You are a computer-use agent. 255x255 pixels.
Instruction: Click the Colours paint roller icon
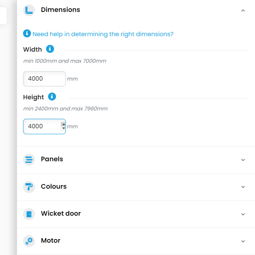(x=29, y=187)
